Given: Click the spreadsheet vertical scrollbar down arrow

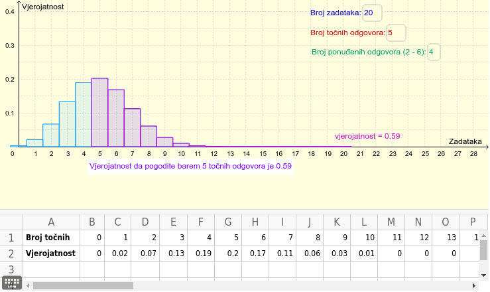Looking at the screenshot, I should point(484,275).
